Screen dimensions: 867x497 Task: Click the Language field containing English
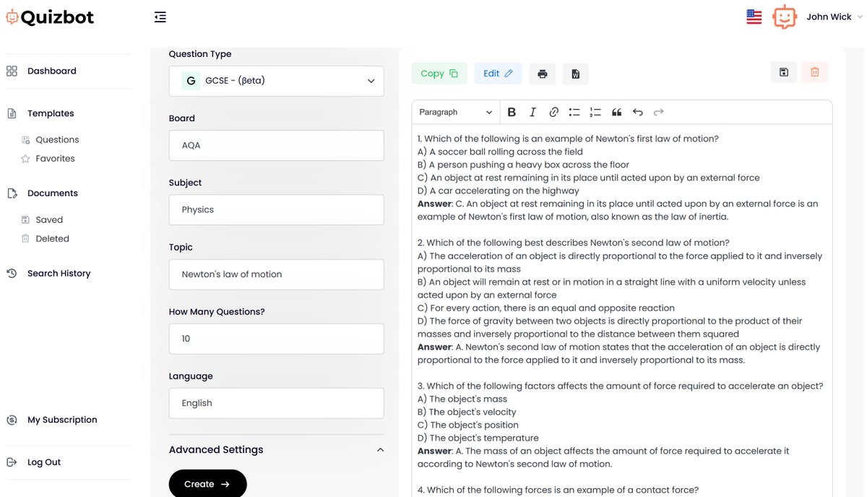277,403
